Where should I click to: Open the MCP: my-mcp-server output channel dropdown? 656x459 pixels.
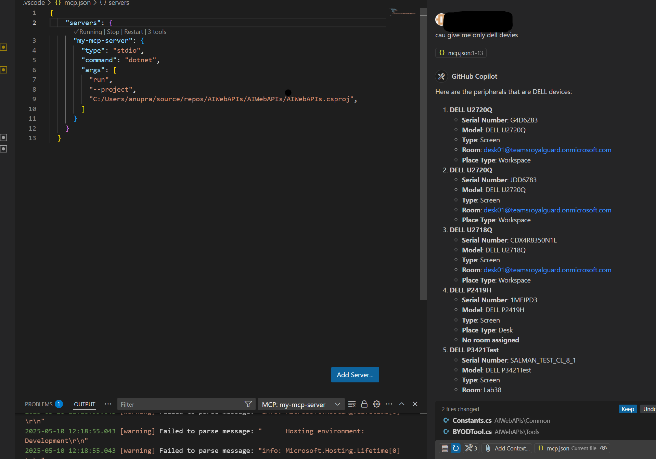300,404
